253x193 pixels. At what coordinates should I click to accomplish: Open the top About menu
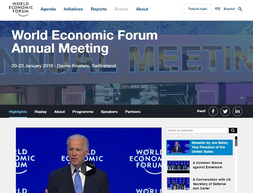(142, 9)
